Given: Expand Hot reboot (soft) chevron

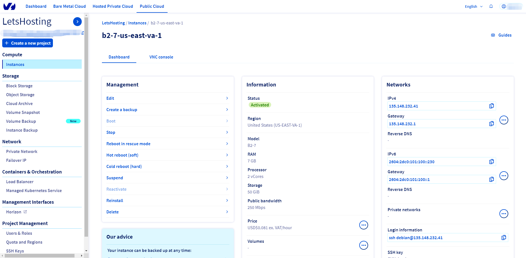Looking at the screenshot, I should coord(227,155).
